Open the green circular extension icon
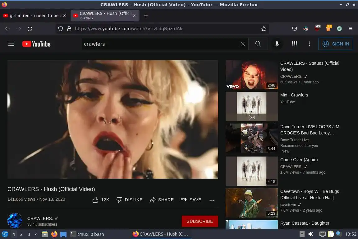Image resolution: width=358 pixels, height=239 pixels. coord(339,29)
